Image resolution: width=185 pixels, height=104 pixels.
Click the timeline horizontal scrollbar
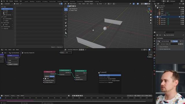[76, 101]
